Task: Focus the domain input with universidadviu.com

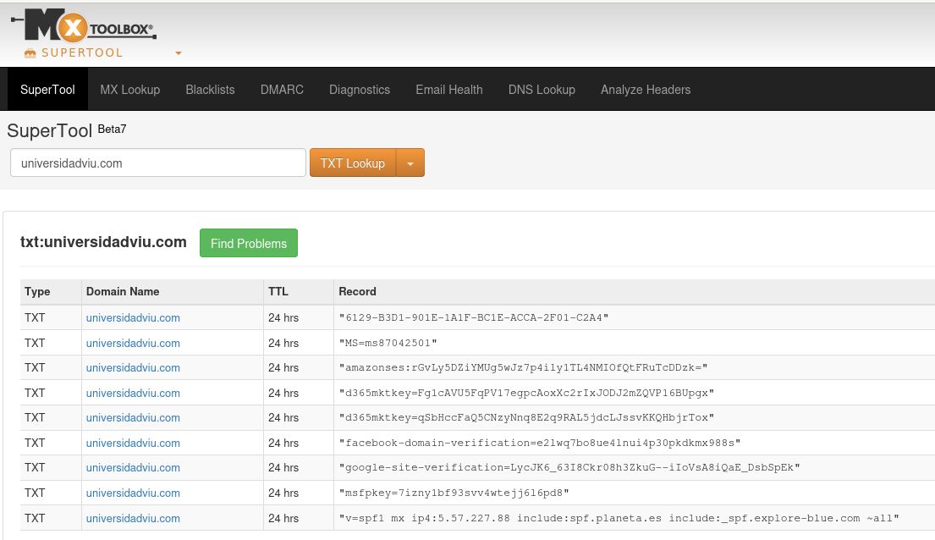Action: point(158,163)
